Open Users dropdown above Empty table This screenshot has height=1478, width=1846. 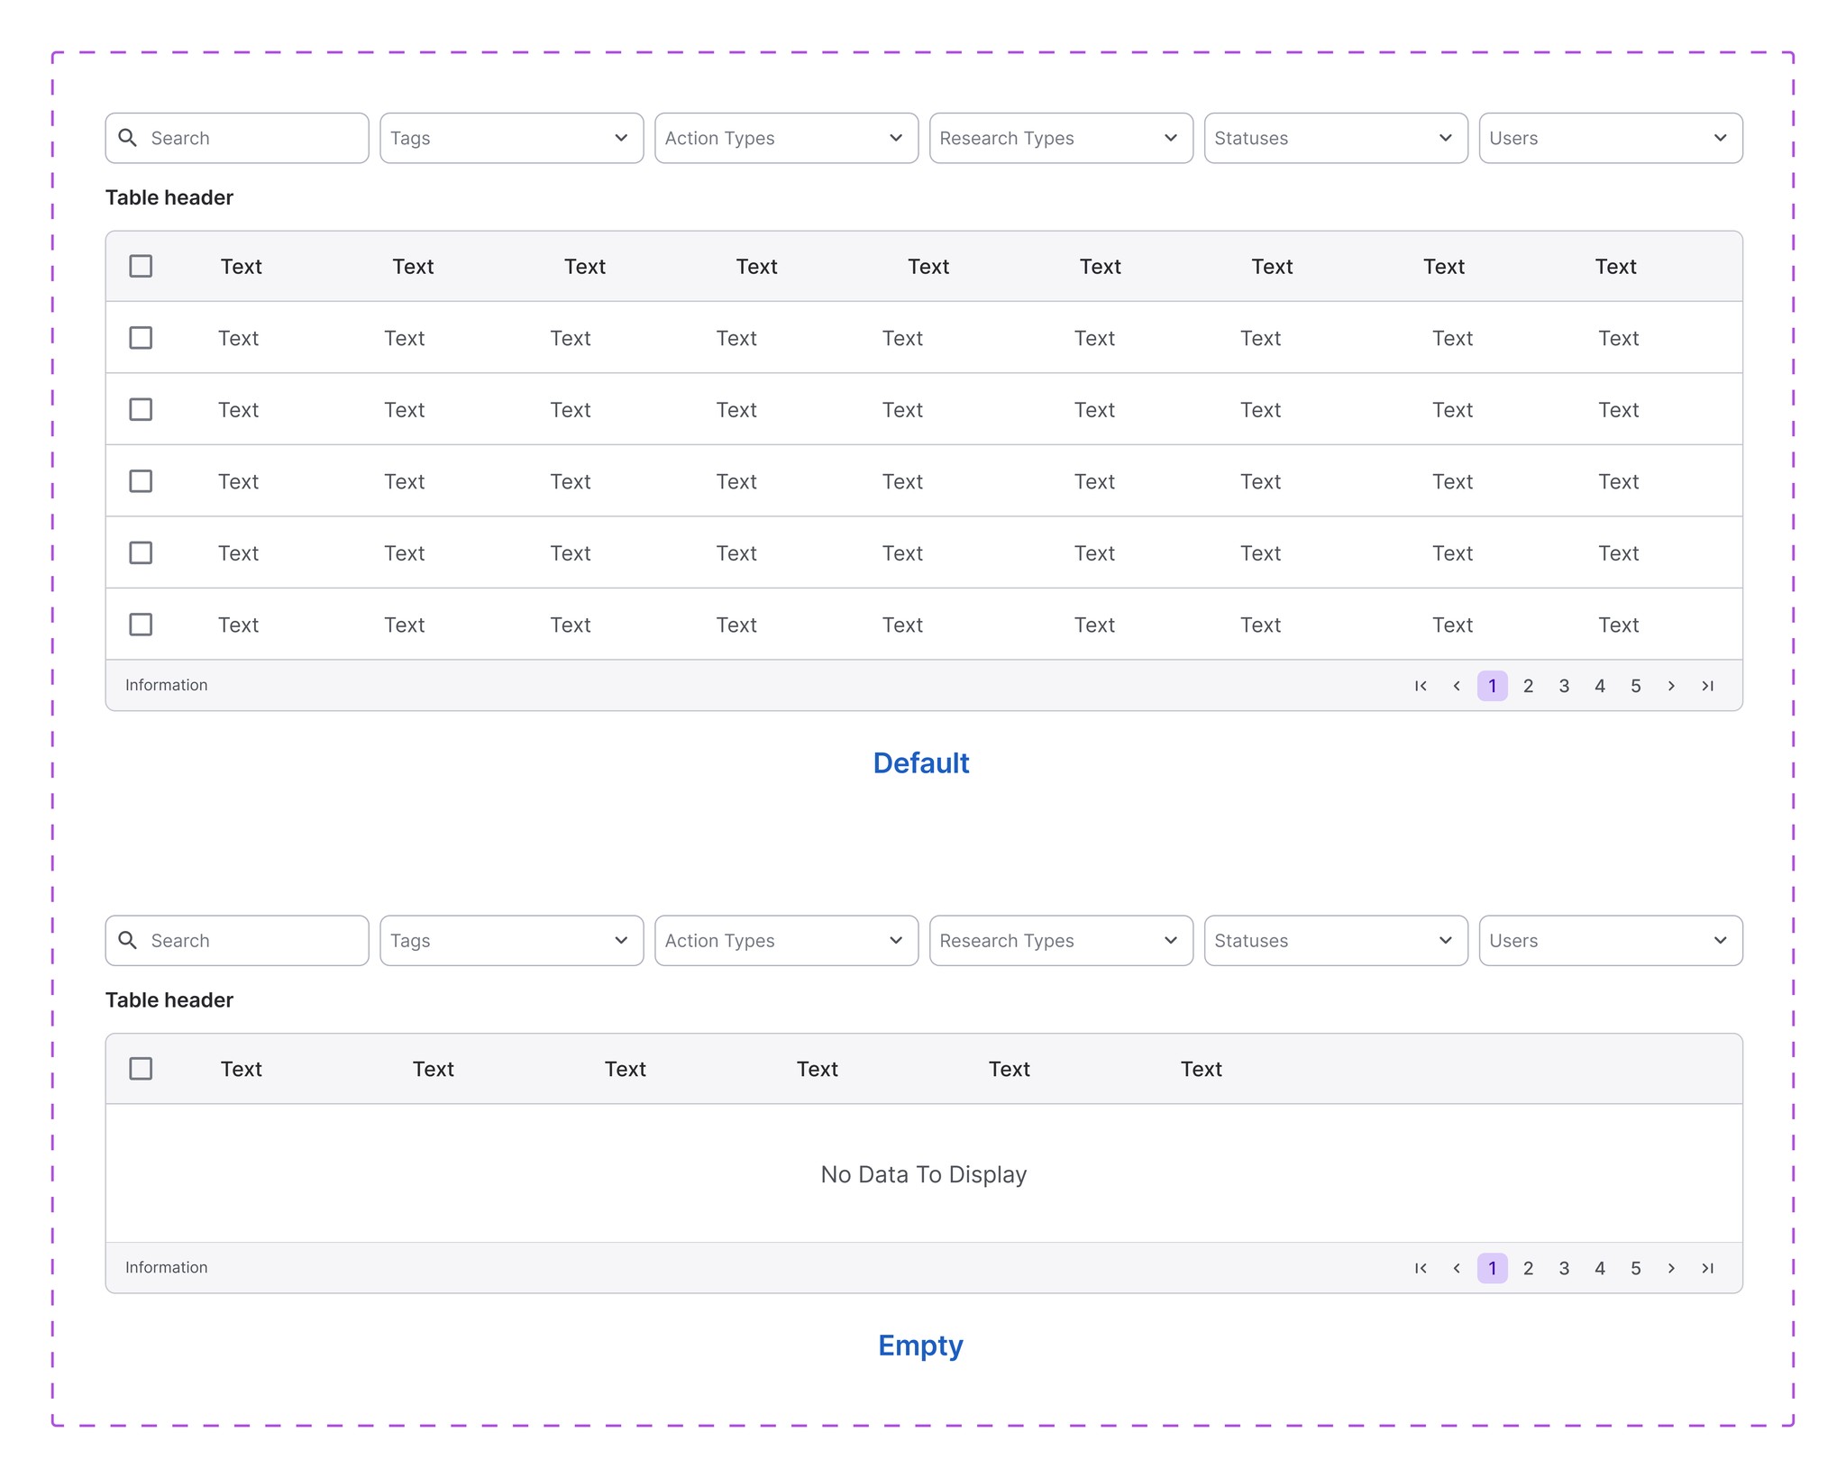click(1611, 941)
